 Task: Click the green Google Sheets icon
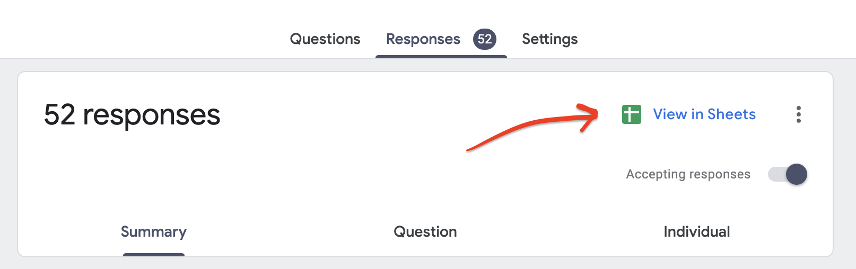pos(631,114)
